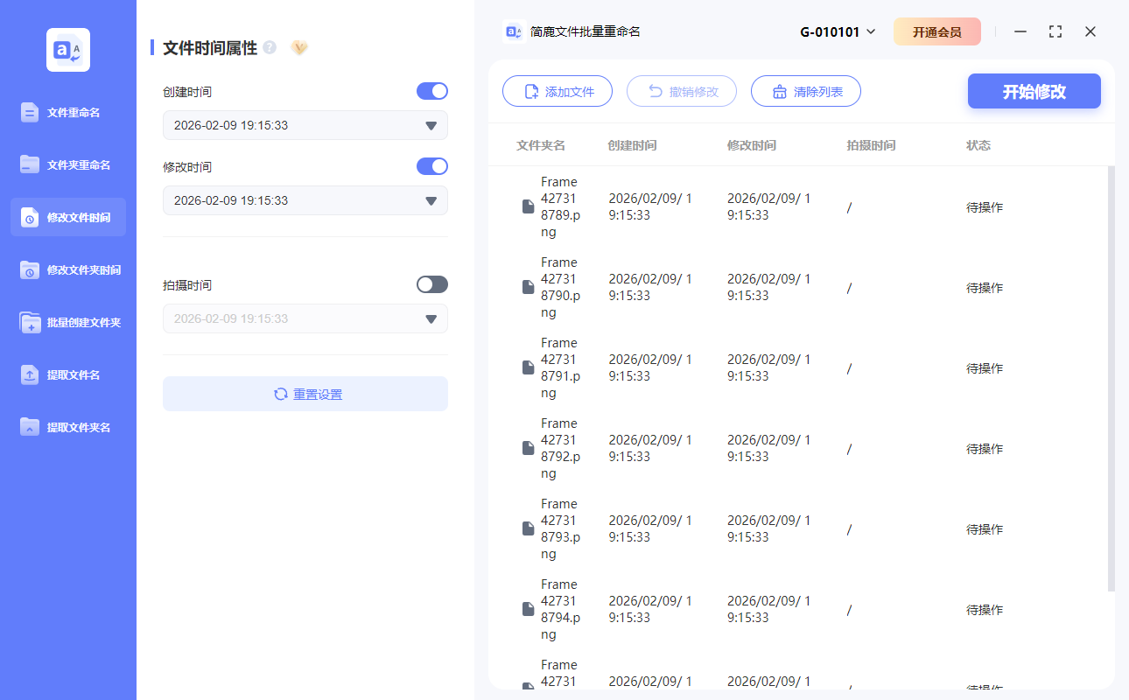Open the 批量创建文件夹 feature
This screenshot has width=1129, height=700.
(x=67, y=322)
